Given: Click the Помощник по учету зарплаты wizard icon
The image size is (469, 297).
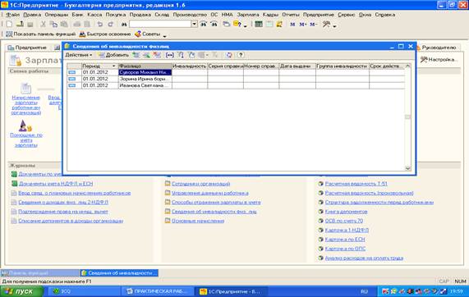Looking at the screenshot, I should coord(25,126).
